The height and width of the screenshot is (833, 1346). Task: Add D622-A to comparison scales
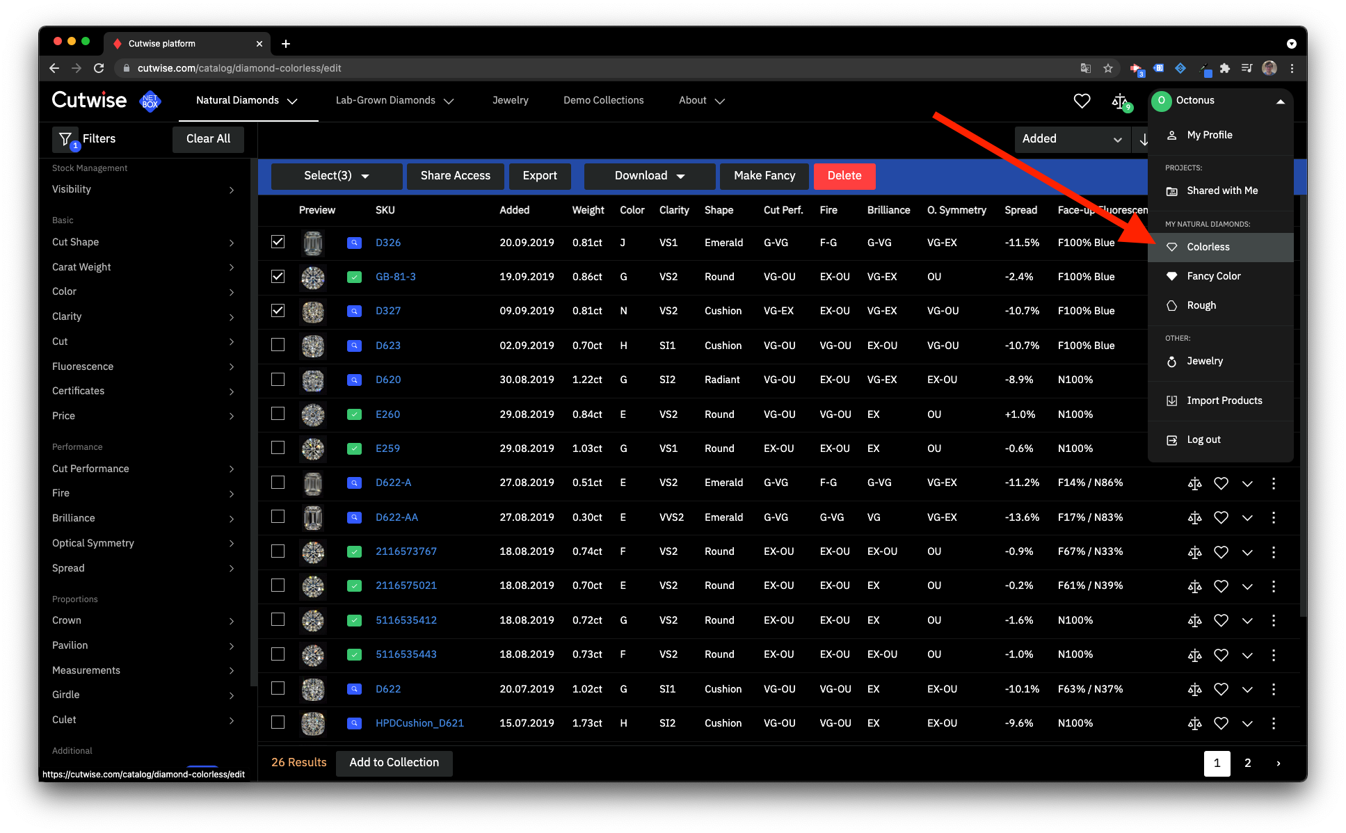tap(1194, 483)
